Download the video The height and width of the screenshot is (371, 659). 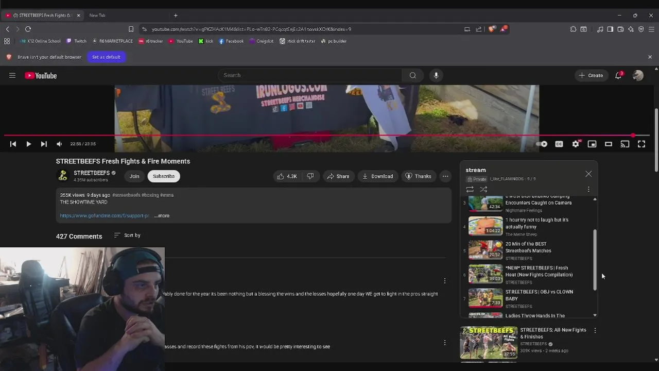pyautogui.click(x=377, y=176)
